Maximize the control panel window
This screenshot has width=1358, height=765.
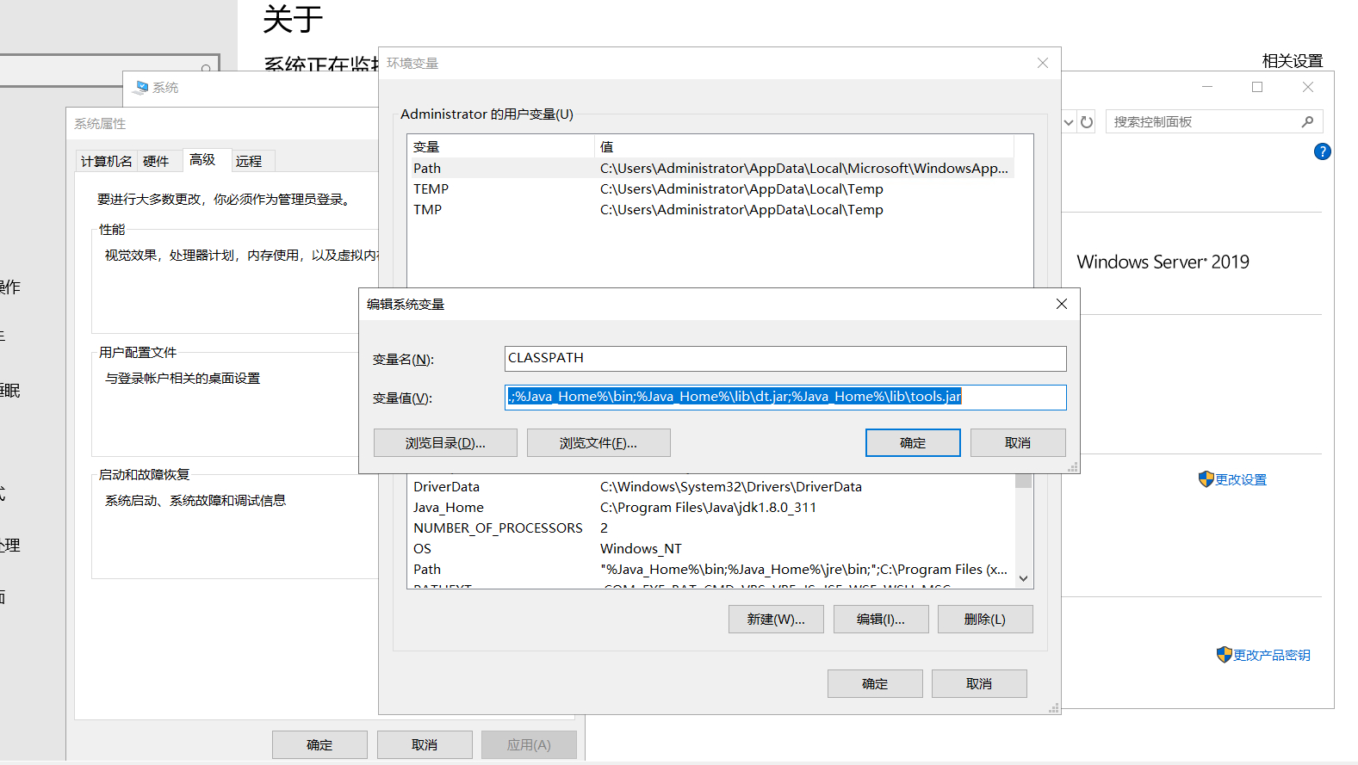1257,87
